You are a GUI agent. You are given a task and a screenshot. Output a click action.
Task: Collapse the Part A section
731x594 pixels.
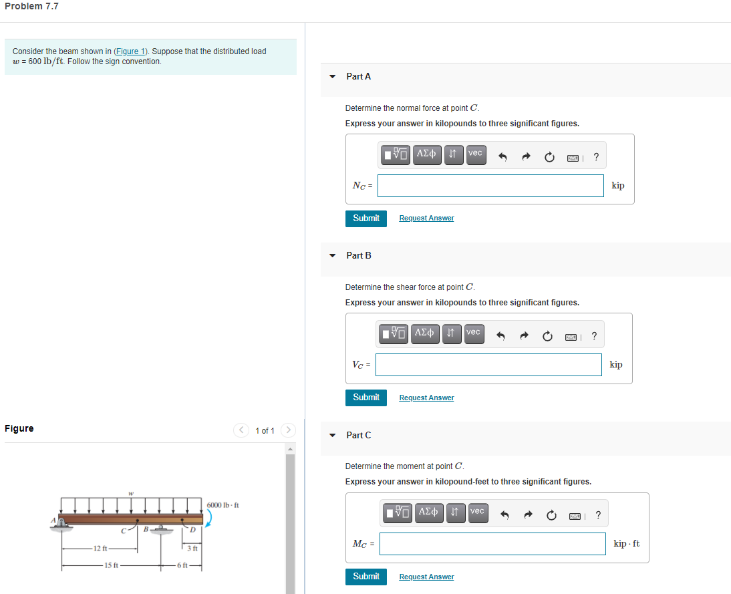332,76
